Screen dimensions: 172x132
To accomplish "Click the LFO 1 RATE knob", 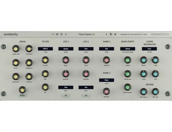I will click(x=66, y=60).
